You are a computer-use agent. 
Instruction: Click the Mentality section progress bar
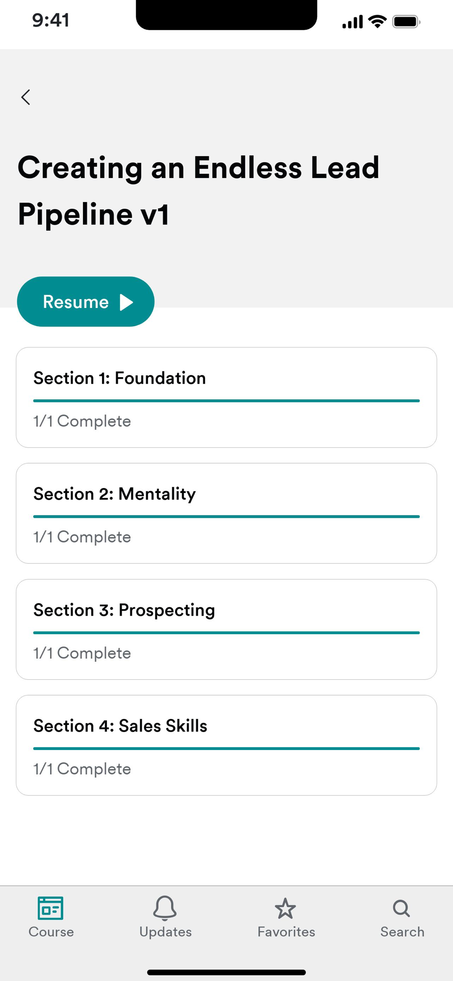(x=226, y=516)
